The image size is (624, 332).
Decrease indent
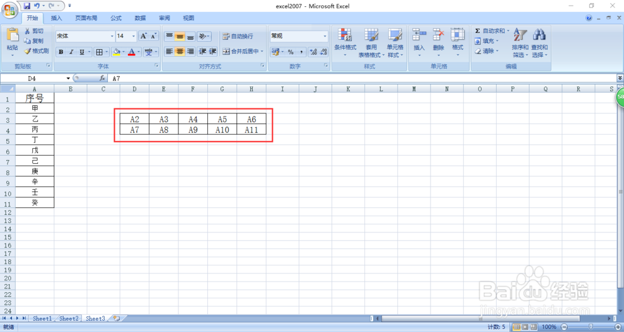[x=202, y=52]
